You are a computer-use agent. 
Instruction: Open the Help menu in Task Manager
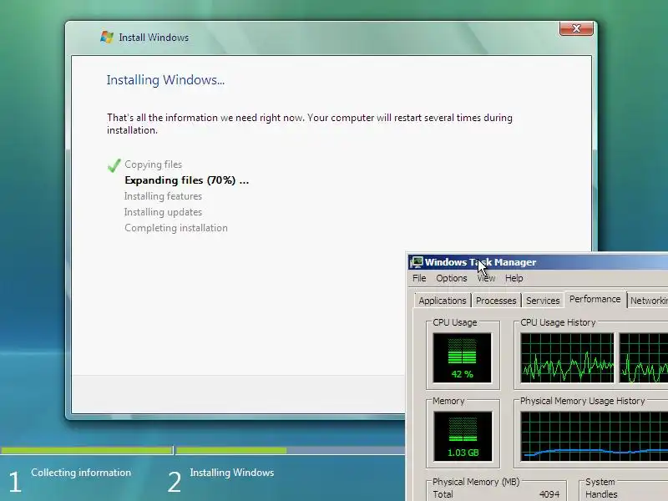pyautogui.click(x=514, y=278)
